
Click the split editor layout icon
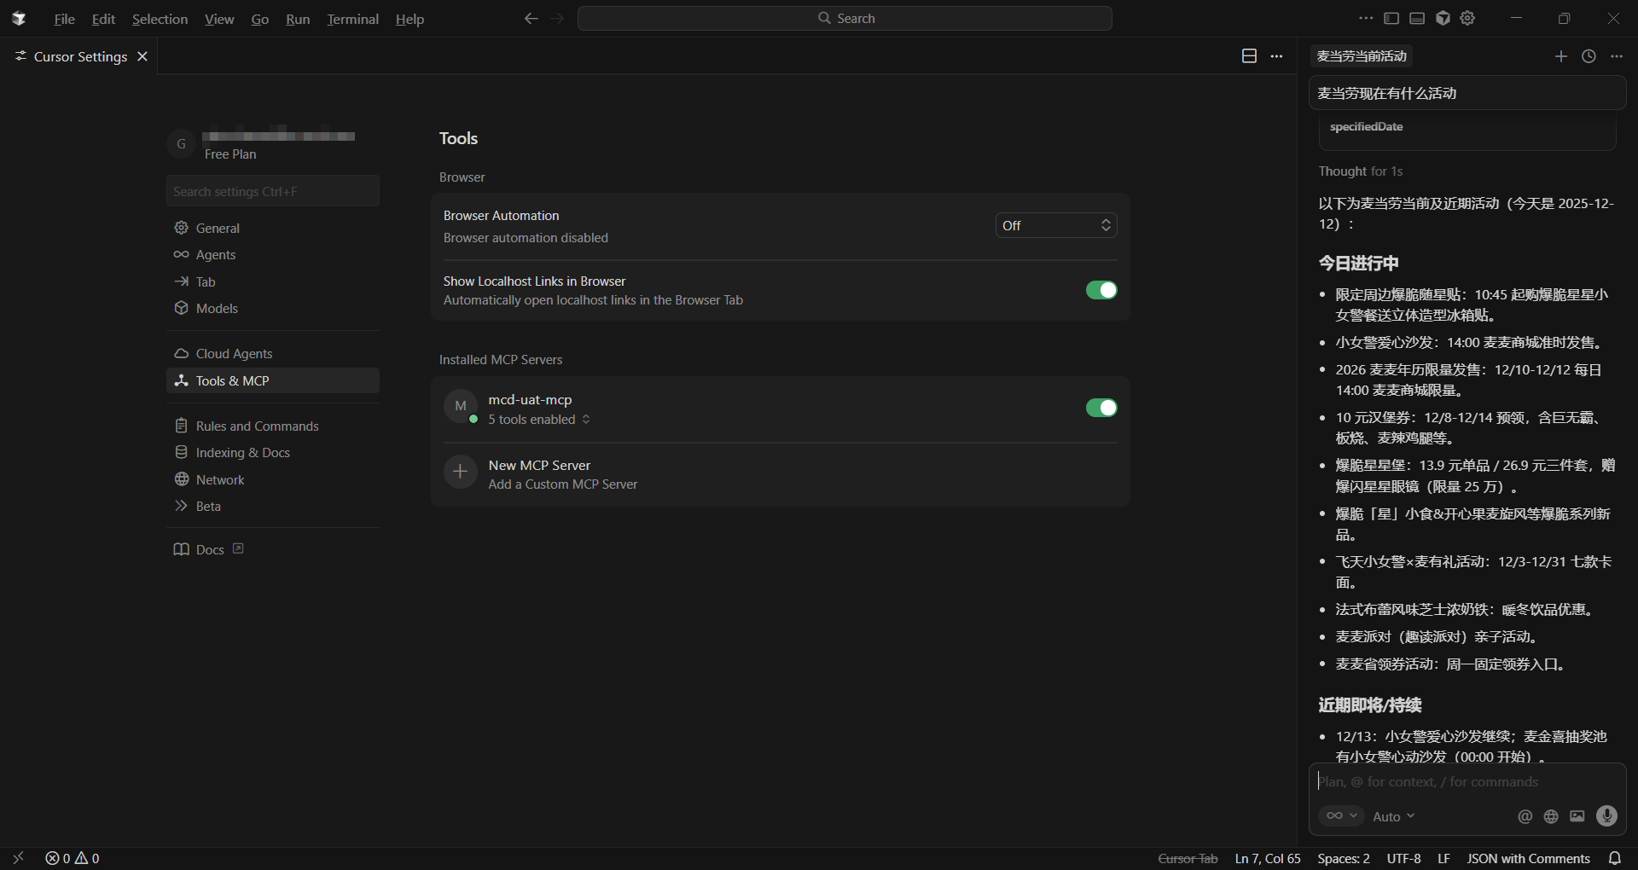(x=1249, y=56)
